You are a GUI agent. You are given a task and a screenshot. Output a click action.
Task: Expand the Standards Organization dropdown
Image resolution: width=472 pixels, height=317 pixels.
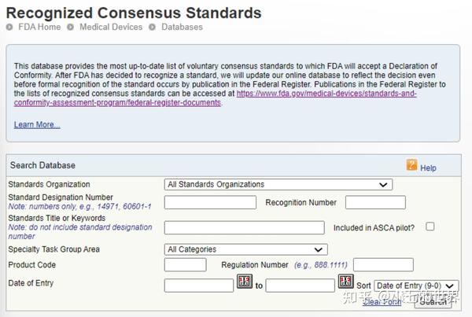pyautogui.click(x=278, y=185)
